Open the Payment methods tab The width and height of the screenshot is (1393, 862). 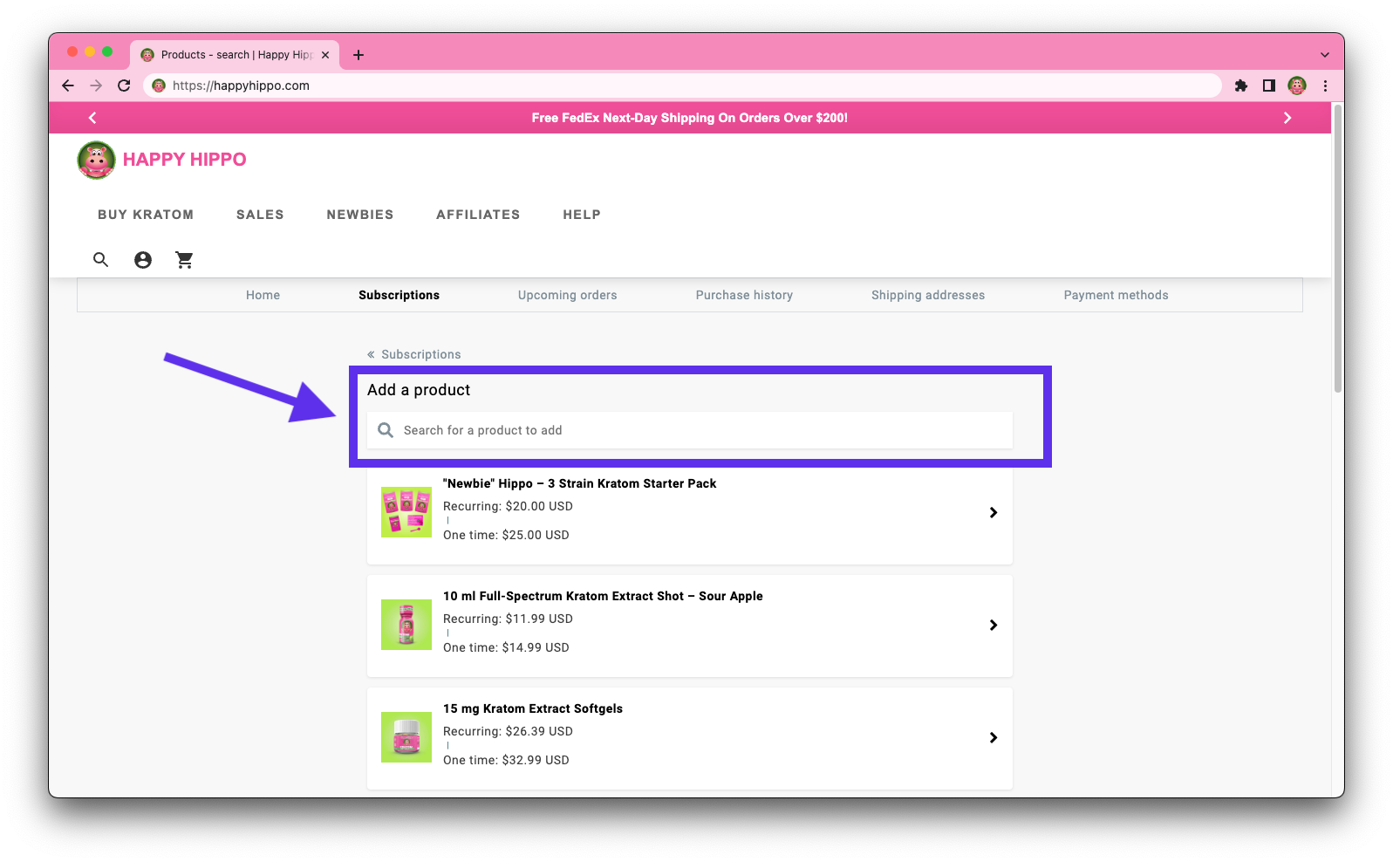coord(1116,295)
